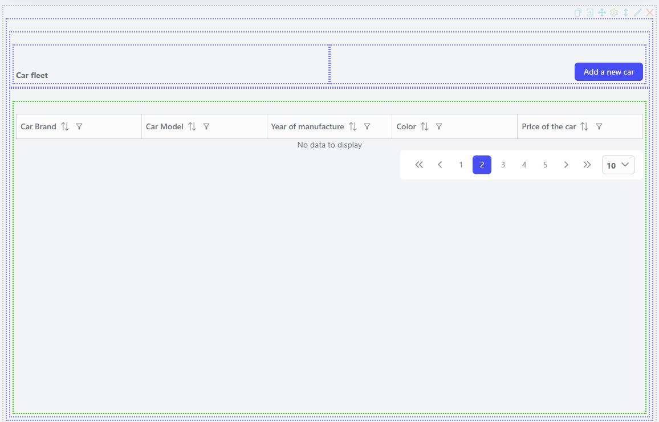Go to page 3 in paginator
Viewport: 659px width, 422px height.
click(x=503, y=165)
